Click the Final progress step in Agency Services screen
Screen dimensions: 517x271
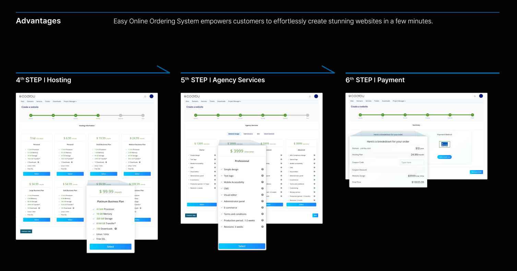click(x=308, y=115)
